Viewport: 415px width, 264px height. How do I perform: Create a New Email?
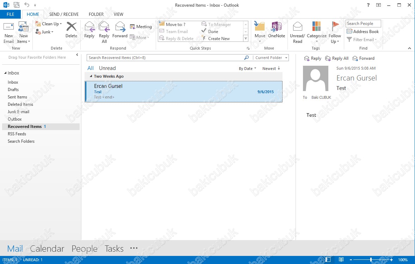tap(8, 33)
